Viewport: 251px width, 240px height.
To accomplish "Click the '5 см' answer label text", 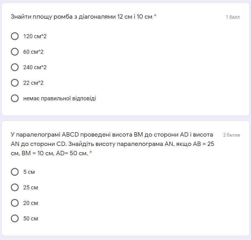I will (x=29, y=172).
